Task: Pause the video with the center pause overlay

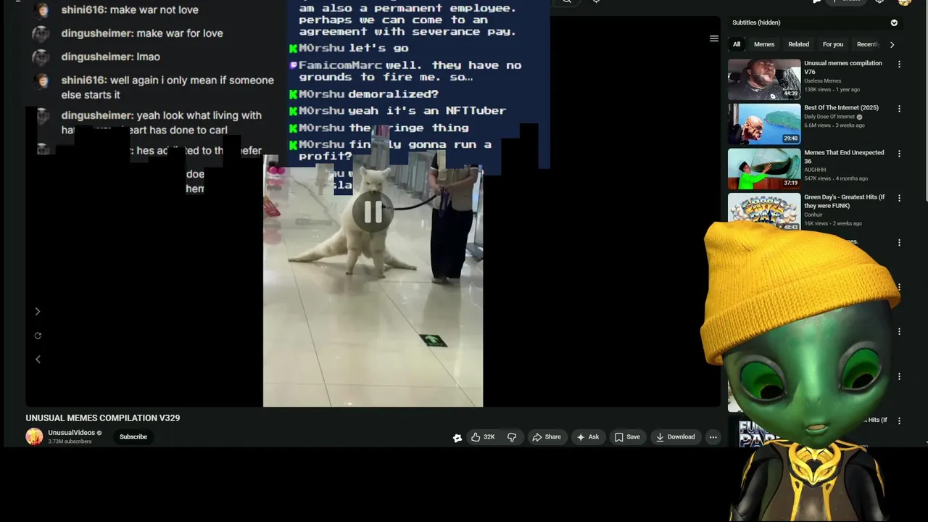Action: point(373,212)
